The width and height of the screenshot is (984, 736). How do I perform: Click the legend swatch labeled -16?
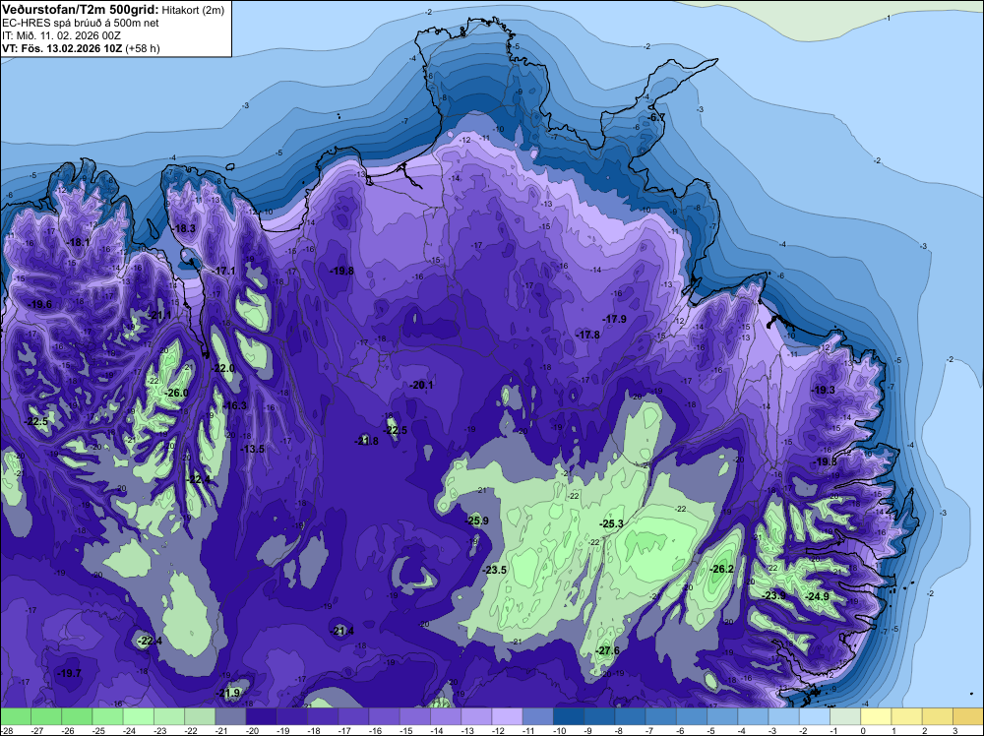(x=384, y=716)
